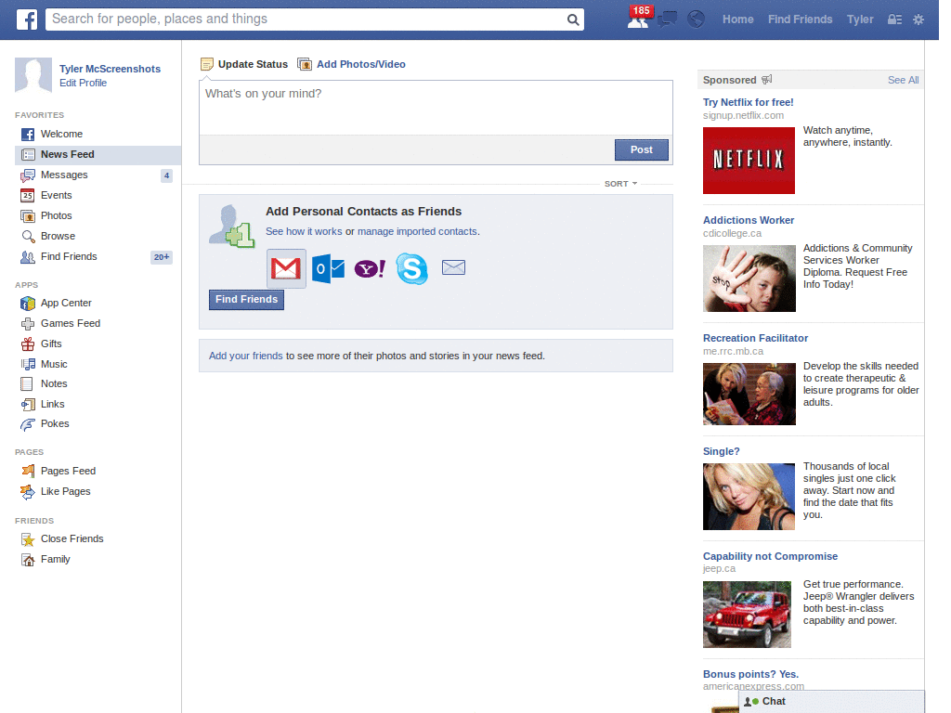Image resolution: width=951 pixels, height=713 pixels.
Task: Open Find Friends in top bar
Action: pos(800,19)
